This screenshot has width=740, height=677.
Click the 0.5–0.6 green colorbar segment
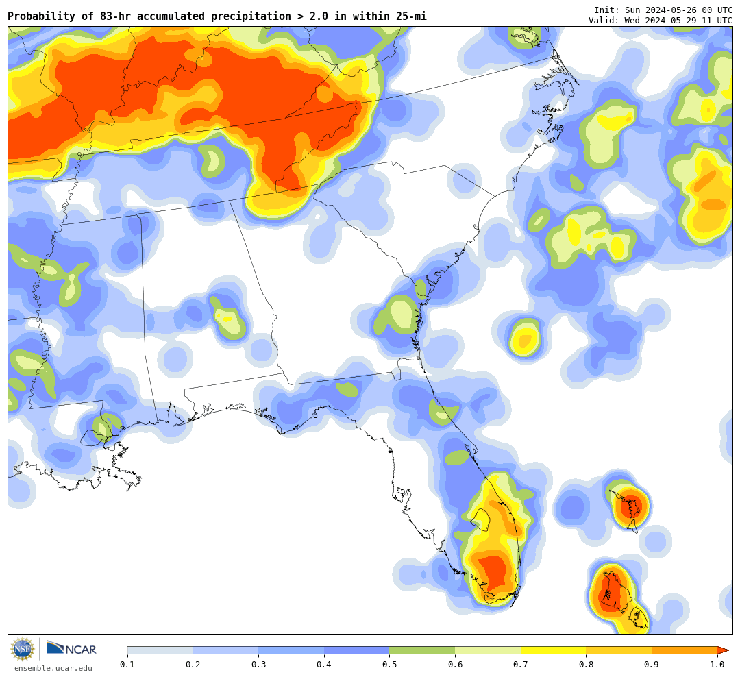tap(422, 650)
